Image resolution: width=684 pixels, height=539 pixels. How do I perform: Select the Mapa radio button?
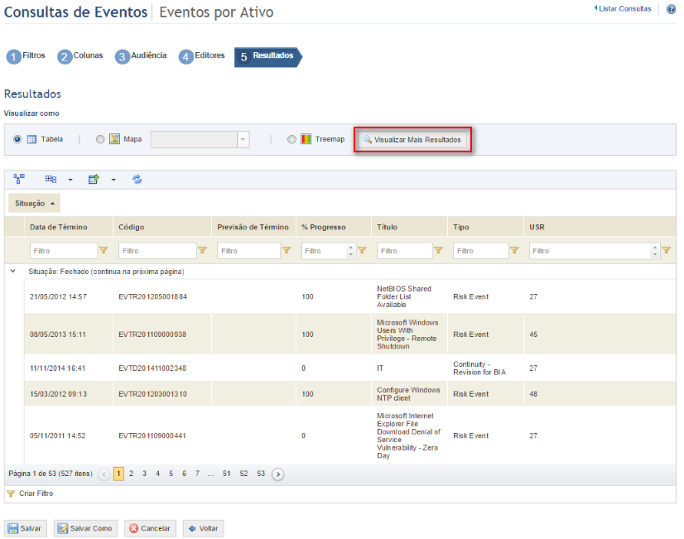pyautogui.click(x=100, y=139)
